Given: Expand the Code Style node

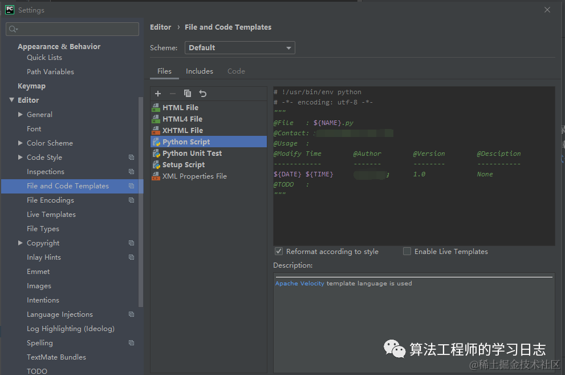Looking at the screenshot, I should (21, 157).
